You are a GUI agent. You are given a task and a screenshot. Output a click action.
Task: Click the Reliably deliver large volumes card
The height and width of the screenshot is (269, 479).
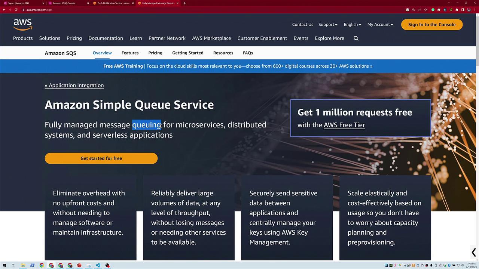click(189, 217)
